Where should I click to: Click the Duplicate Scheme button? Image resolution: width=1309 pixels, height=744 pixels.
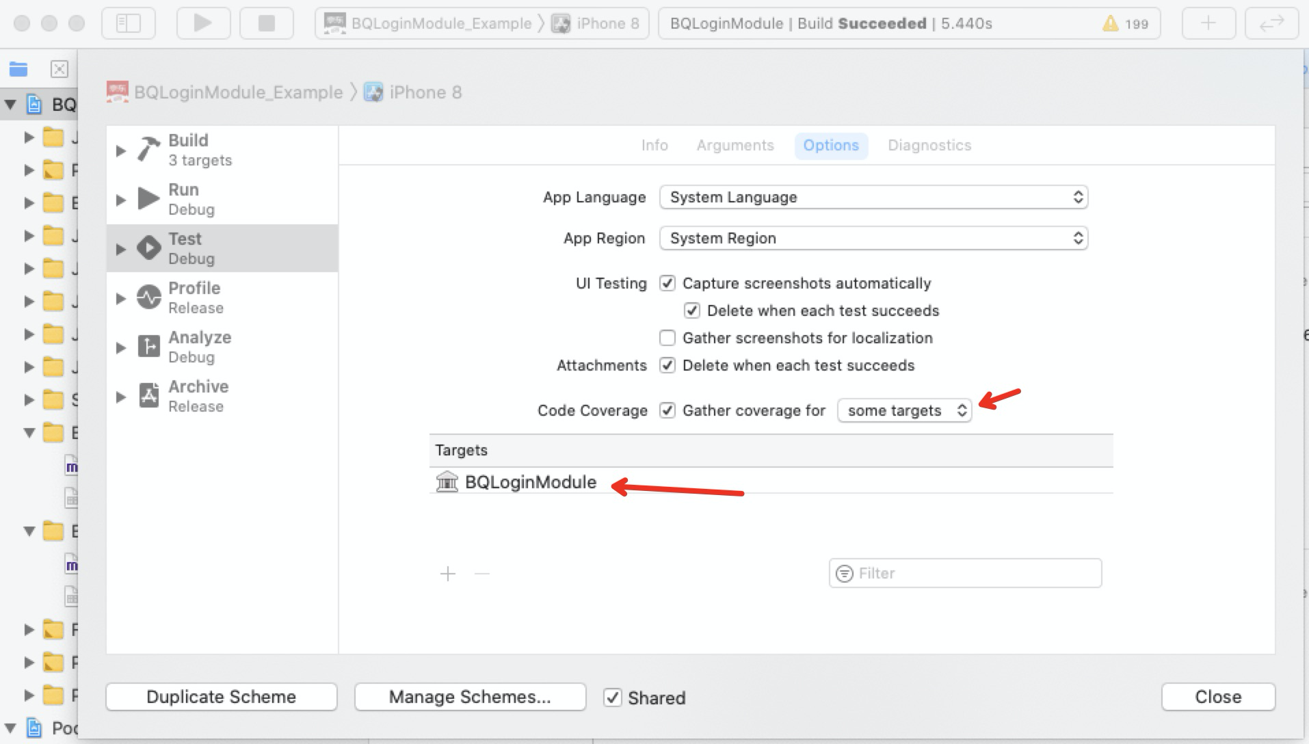(222, 697)
